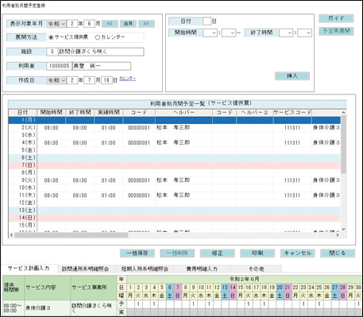Click the 閉じる button
Screen dimensions: 363x317
[x=338, y=253]
